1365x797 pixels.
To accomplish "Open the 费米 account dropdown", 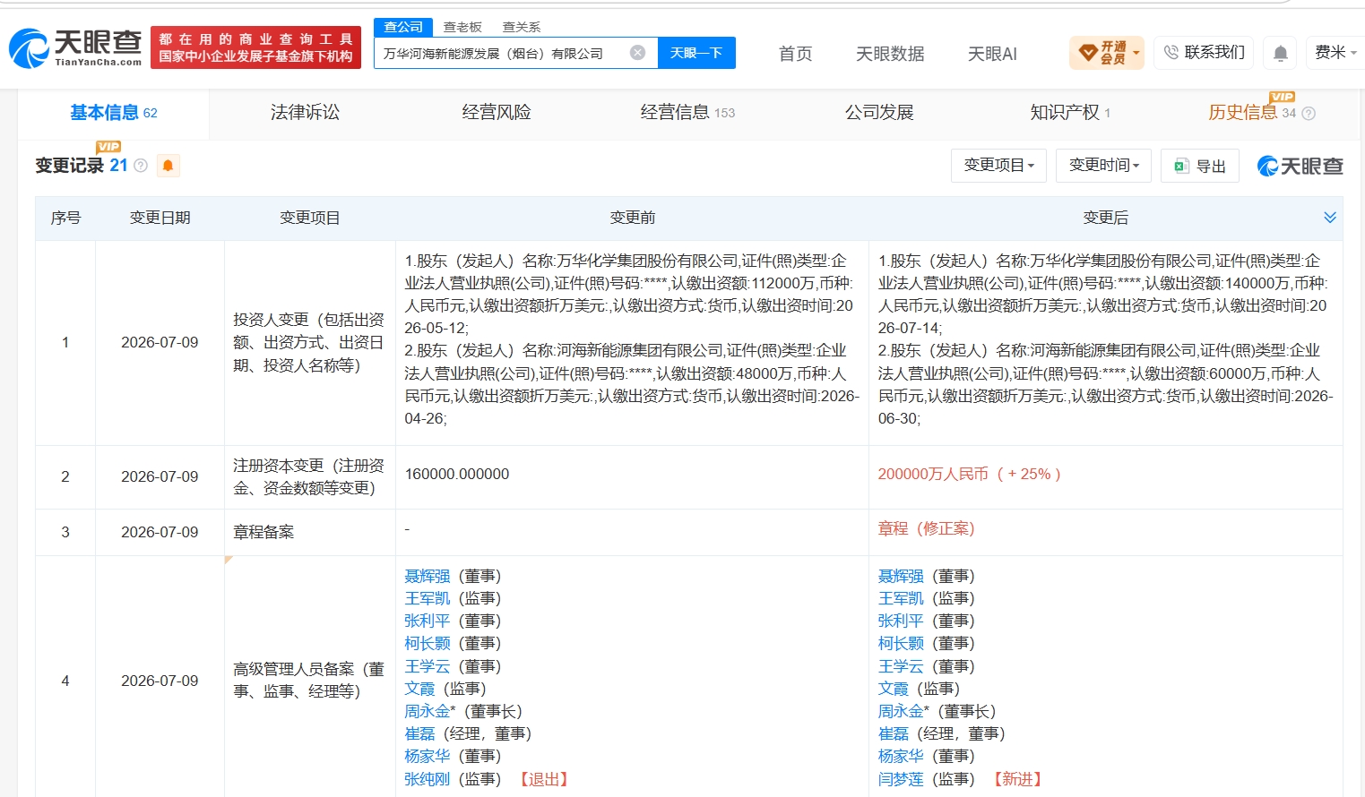I will 1335,53.
